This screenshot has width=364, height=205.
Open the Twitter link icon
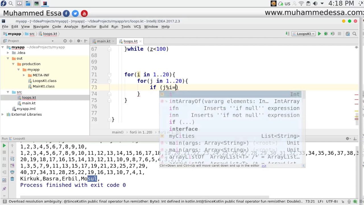pos(75,13)
